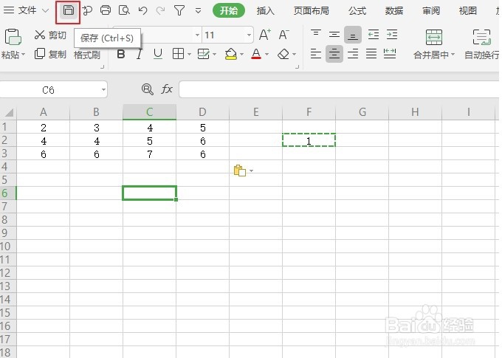Screen dimensions: 502x358
Task: Click distributed alignment icon
Action: pos(390,54)
